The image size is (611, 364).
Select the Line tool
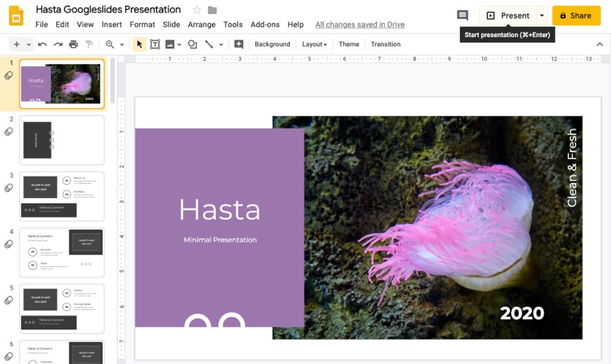pos(209,45)
